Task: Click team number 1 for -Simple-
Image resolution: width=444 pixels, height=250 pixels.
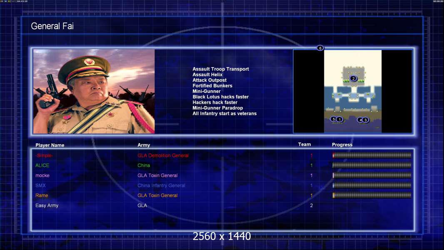Action: (312, 155)
